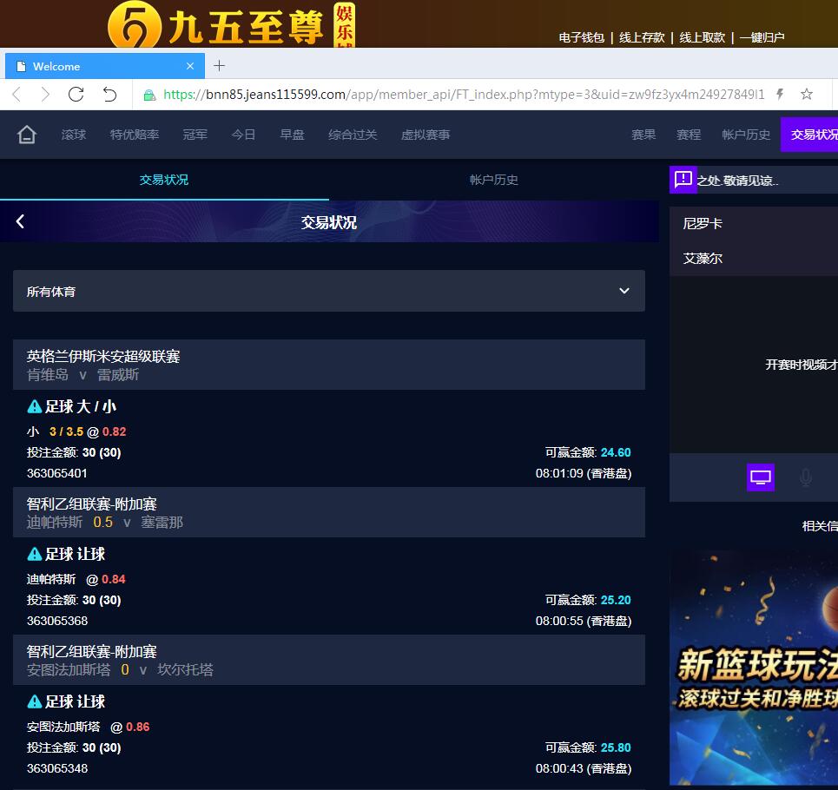Viewport: 838px width, 790px height.
Task: Click the purple TV monitor icon
Action: (760, 477)
